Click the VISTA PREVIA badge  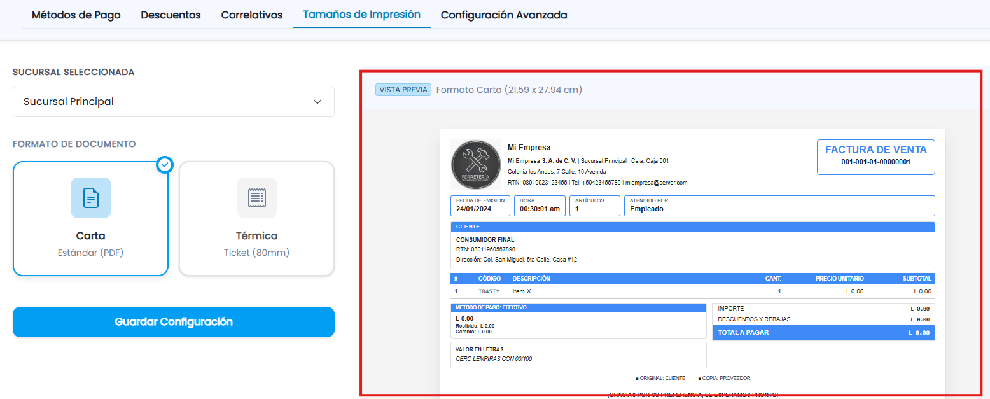403,90
